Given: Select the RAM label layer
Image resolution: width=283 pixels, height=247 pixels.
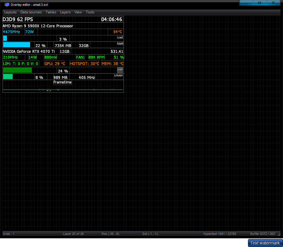Looking at the screenshot, I should point(120,43).
